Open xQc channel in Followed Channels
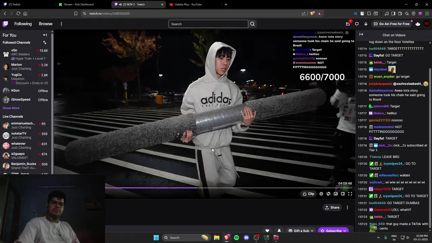Screen dimensions: 432x243 [26, 54]
